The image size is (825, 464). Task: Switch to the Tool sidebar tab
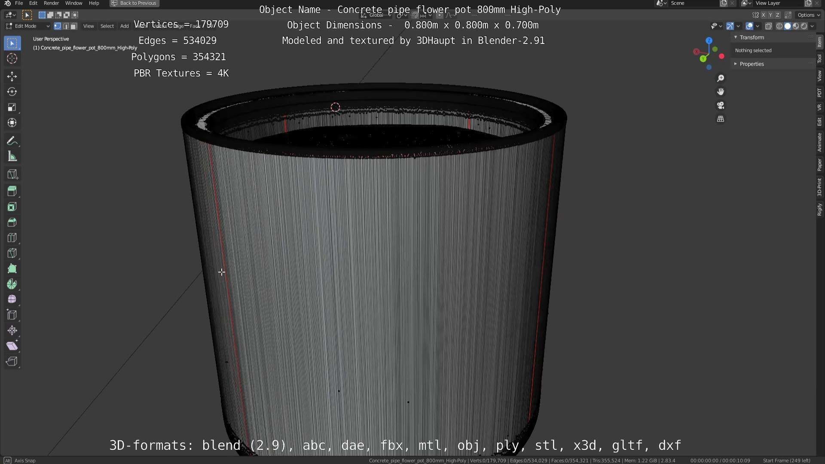point(820,59)
